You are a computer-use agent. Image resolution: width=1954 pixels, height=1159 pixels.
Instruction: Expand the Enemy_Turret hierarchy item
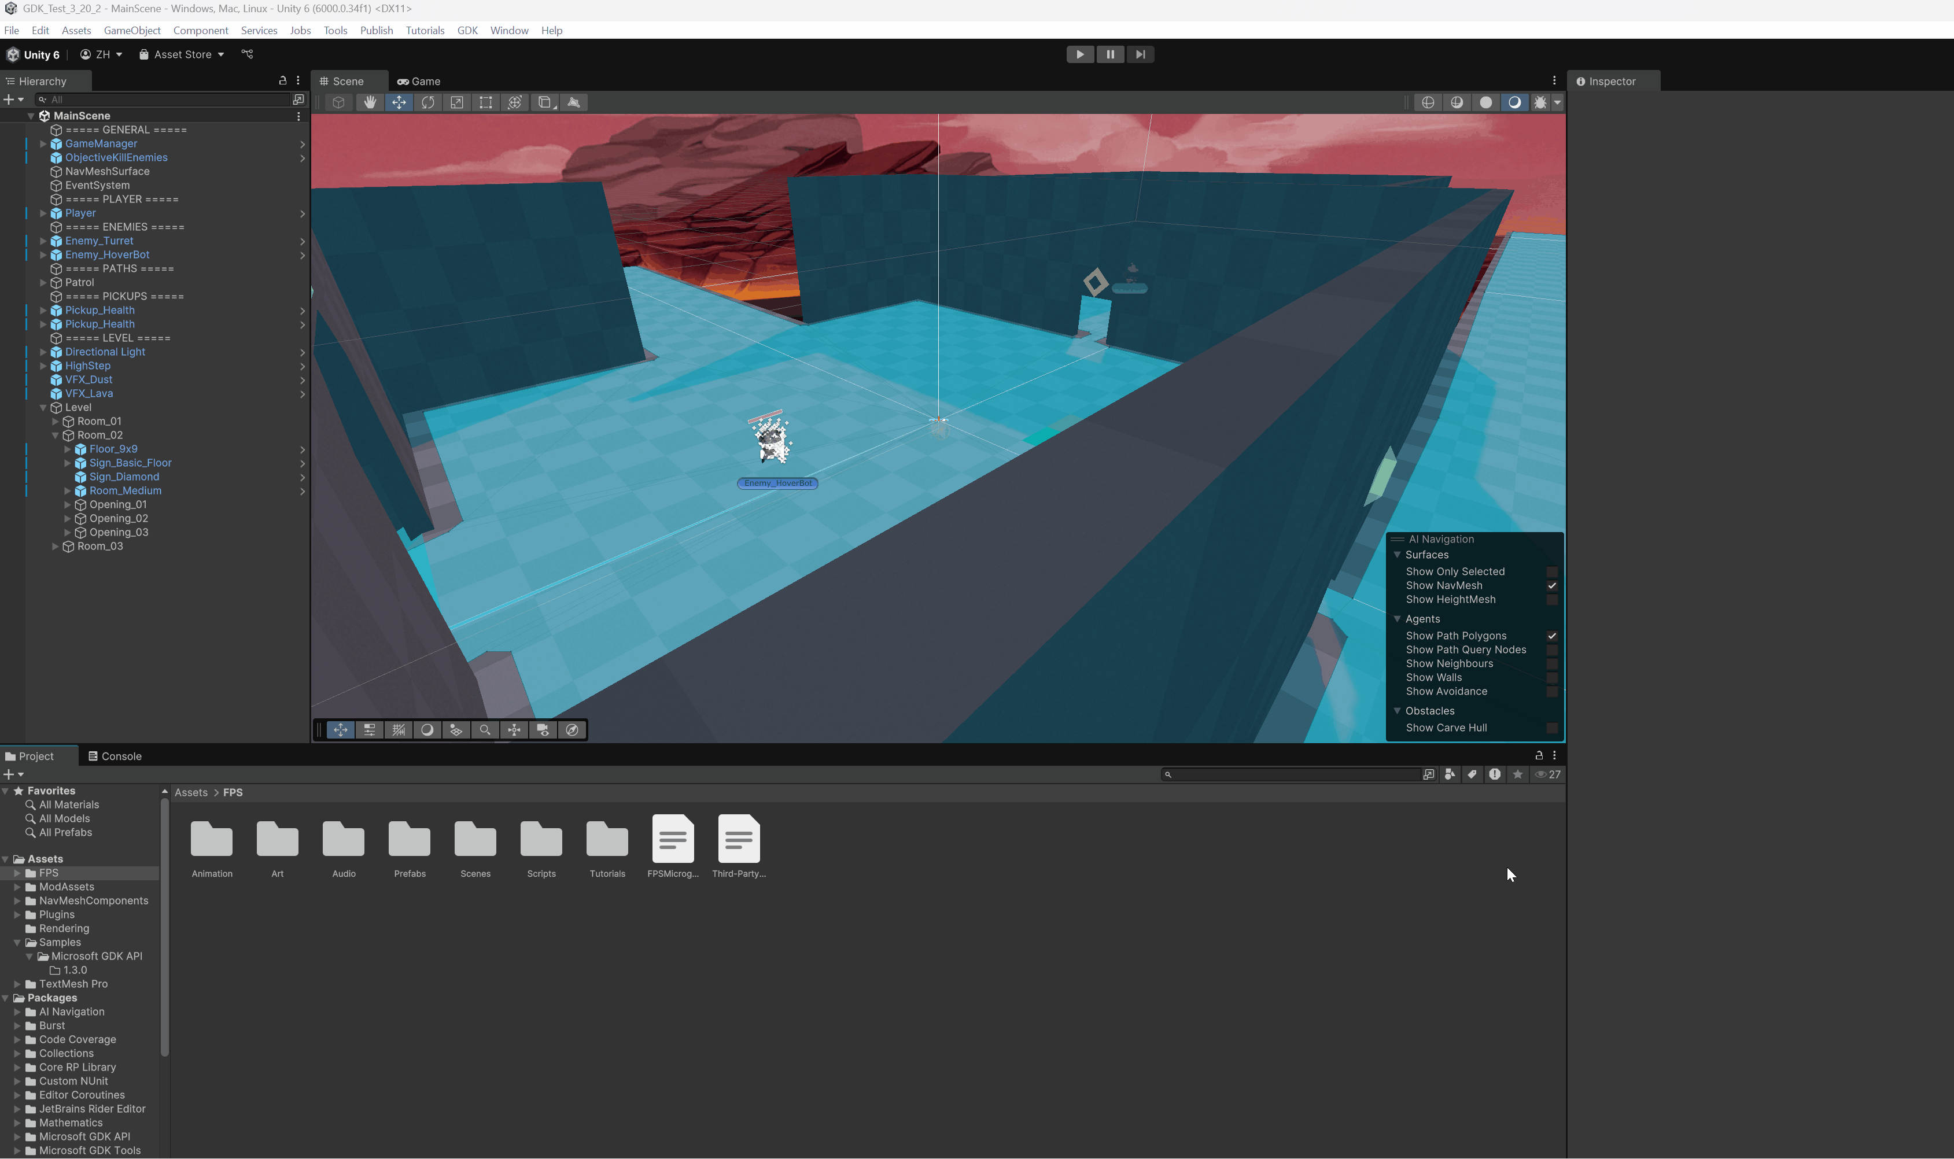44,241
